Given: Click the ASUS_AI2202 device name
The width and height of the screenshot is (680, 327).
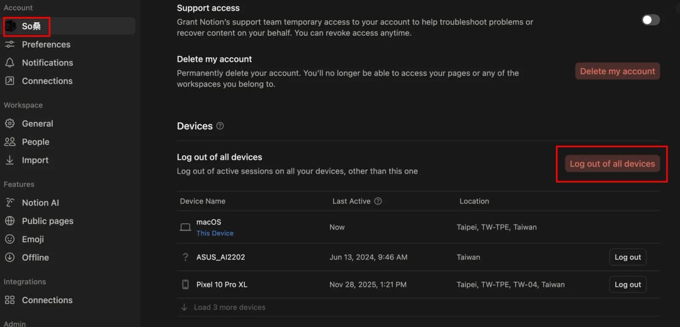Looking at the screenshot, I should point(220,257).
